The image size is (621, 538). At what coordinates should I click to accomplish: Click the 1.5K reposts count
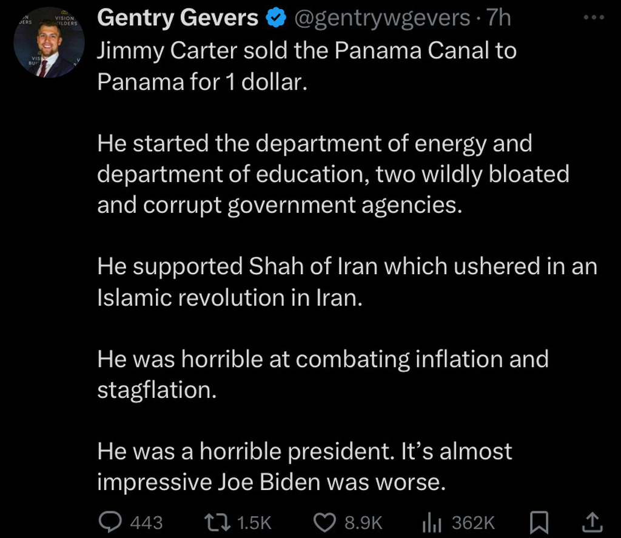point(253,522)
